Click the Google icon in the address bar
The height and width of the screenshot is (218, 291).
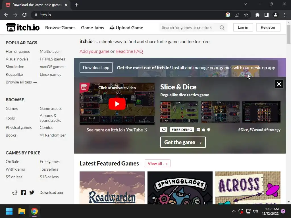228,15
